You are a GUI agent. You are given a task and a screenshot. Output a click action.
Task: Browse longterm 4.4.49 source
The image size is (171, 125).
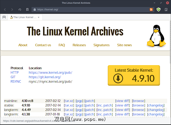point(139,110)
